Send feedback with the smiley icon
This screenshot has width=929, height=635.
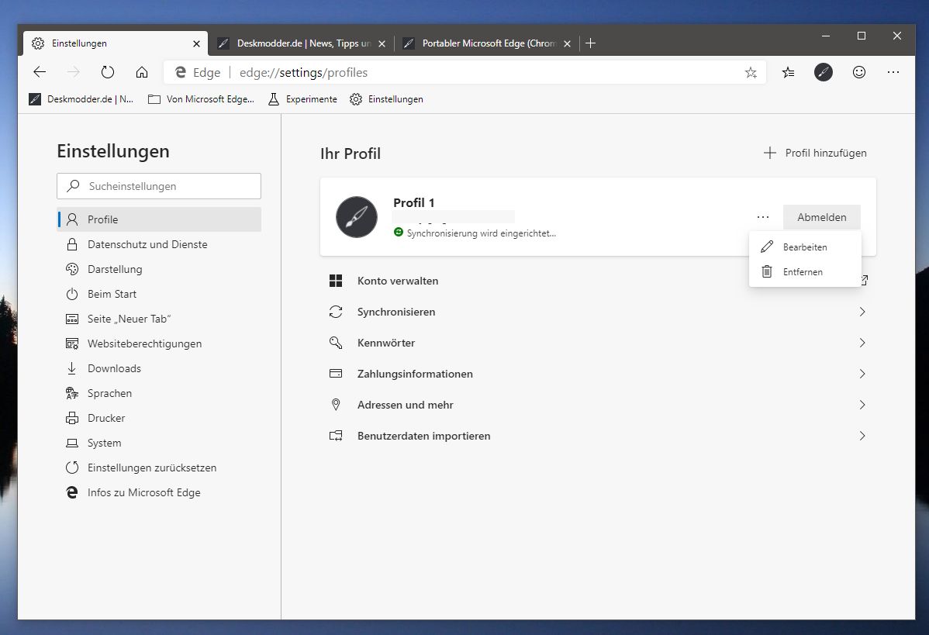coord(859,72)
